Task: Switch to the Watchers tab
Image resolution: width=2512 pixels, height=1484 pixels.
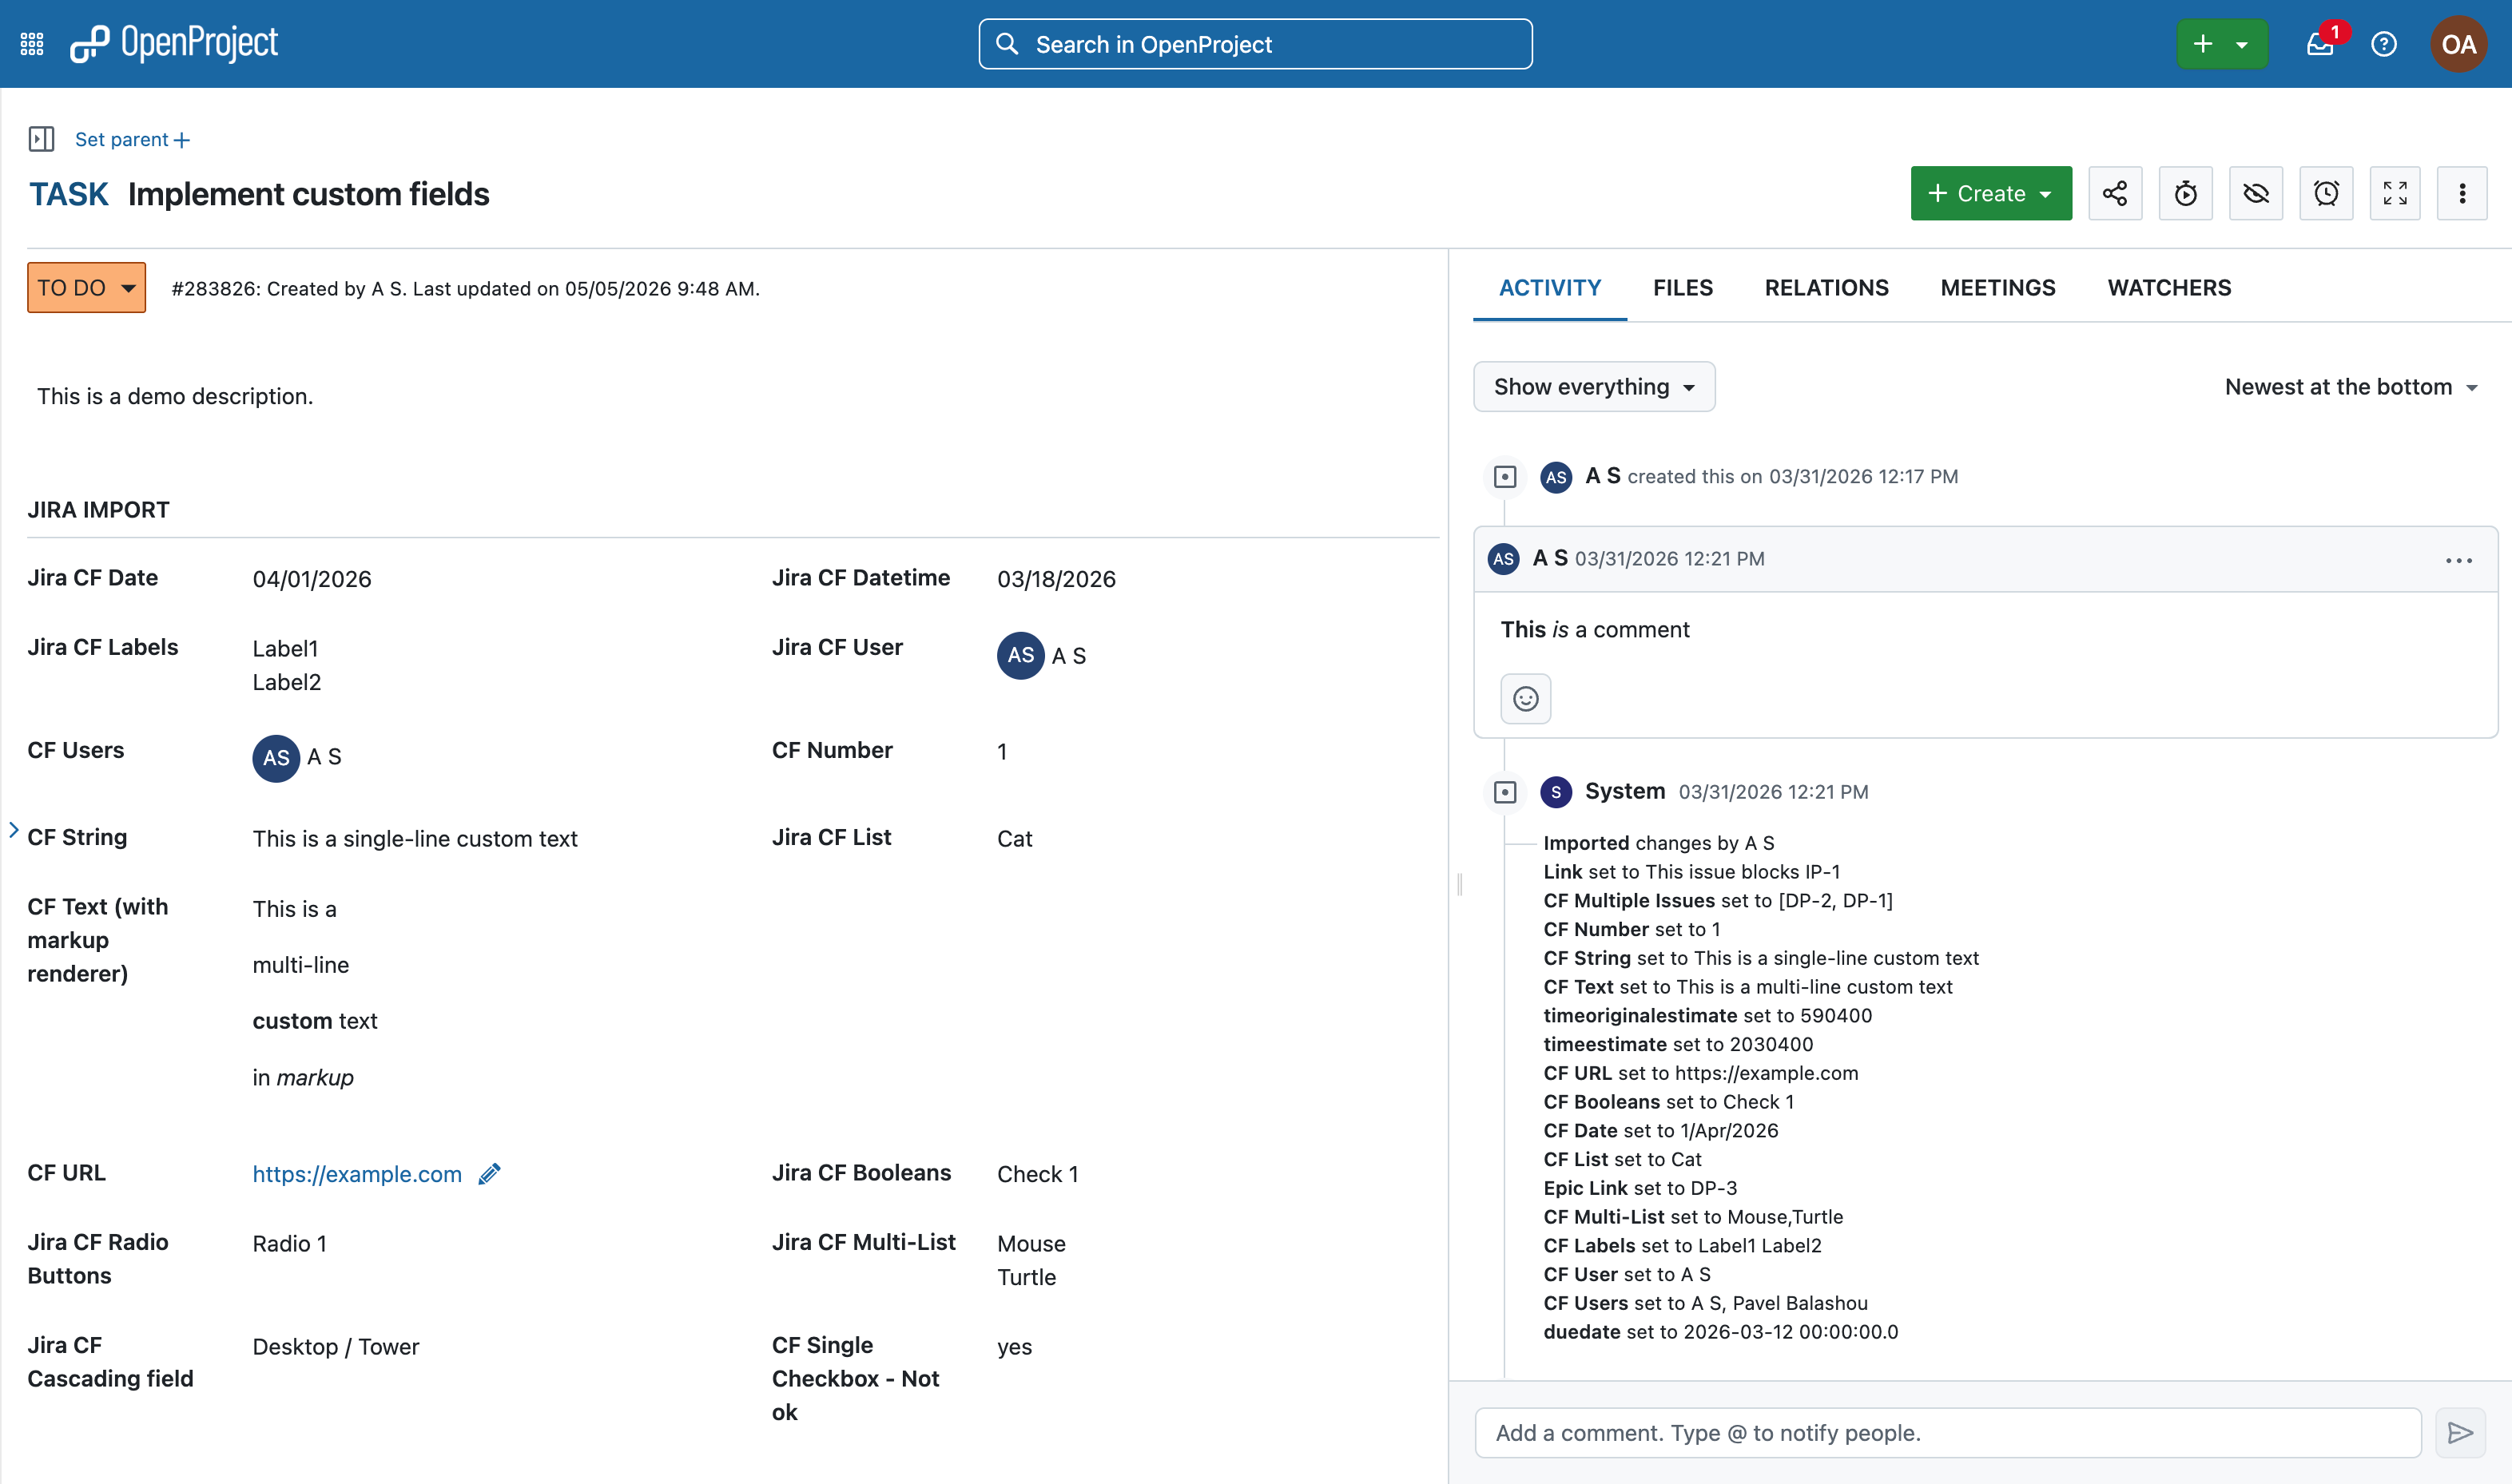Action: tap(2169, 288)
